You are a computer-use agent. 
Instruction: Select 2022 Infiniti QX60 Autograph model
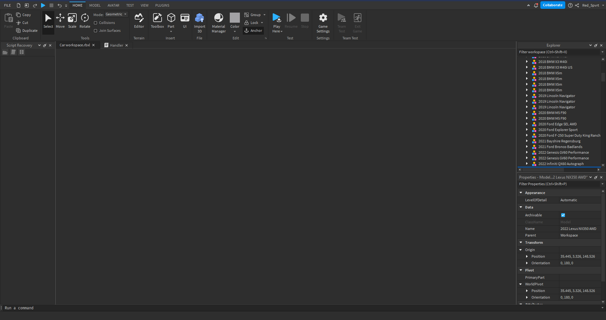pos(561,164)
